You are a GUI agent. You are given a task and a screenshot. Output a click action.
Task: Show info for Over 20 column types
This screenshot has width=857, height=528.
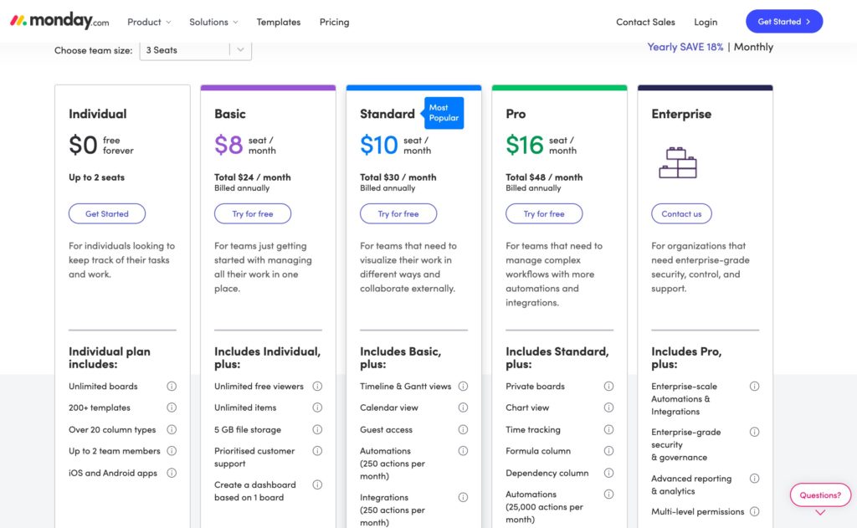click(172, 429)
